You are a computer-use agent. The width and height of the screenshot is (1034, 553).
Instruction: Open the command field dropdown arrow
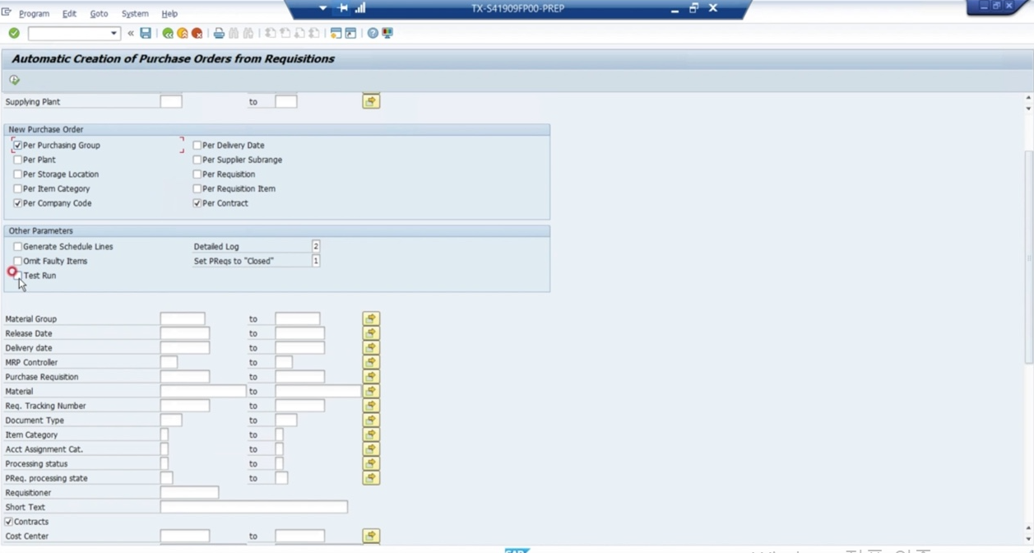pos(114,33)
